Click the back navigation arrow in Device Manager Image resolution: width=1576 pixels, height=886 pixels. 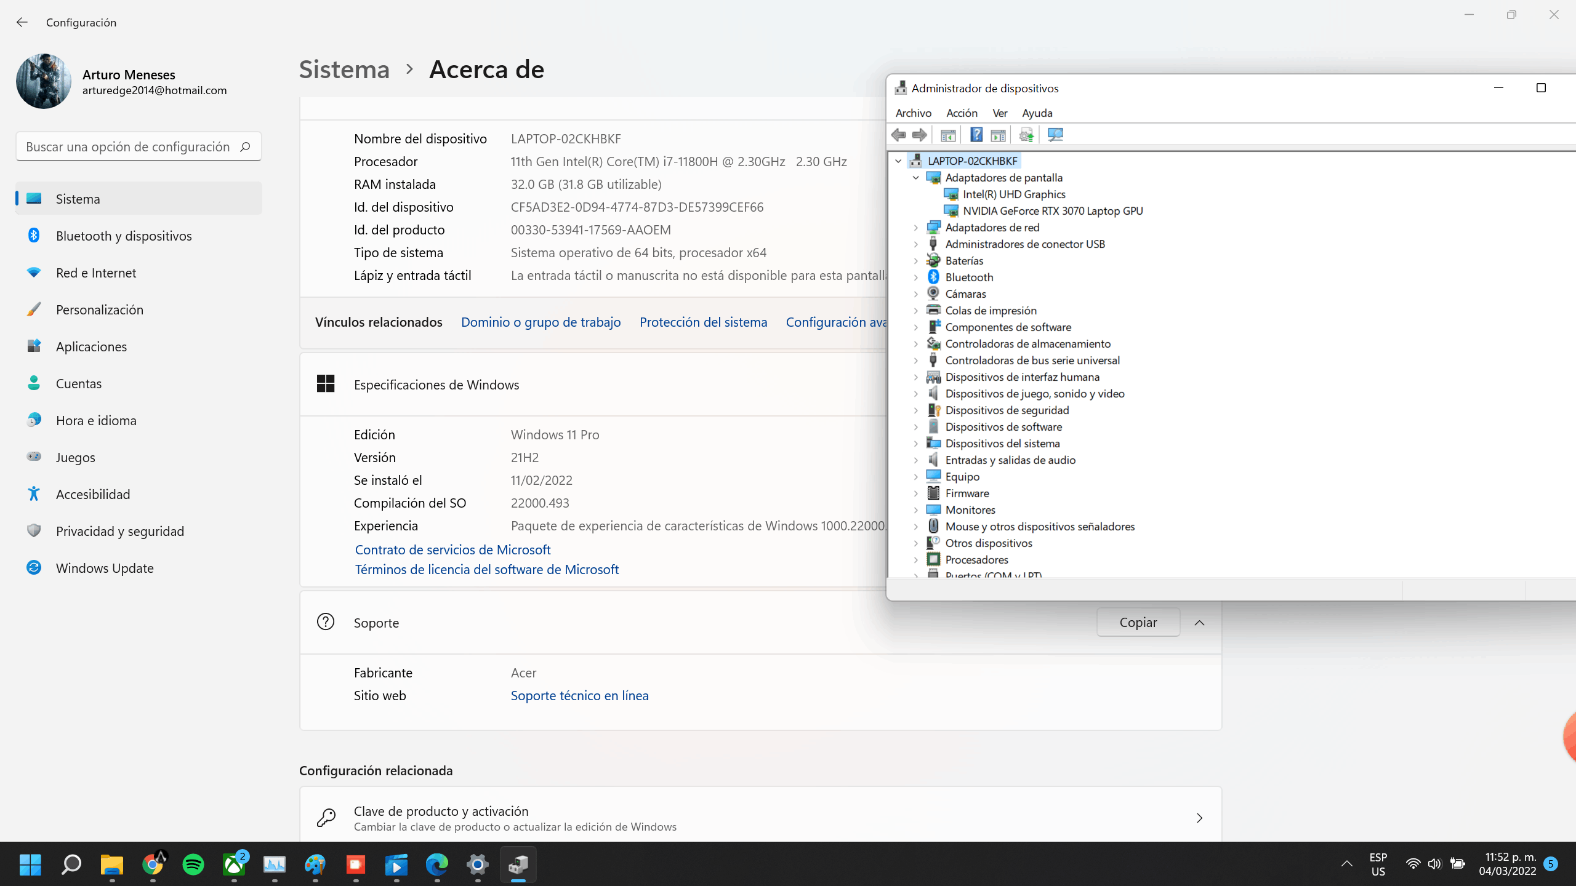click(x=898, y=134)
